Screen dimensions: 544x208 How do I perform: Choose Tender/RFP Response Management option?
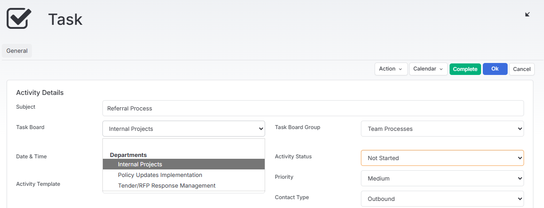pos(184,186)
